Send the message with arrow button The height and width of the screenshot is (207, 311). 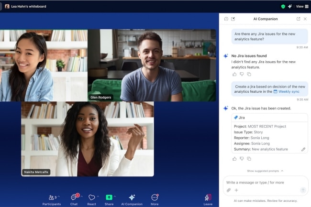(303, 190)
